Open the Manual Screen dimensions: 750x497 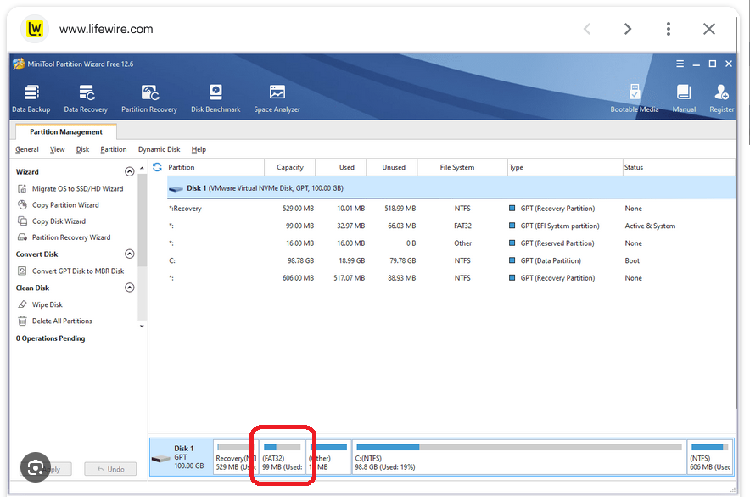click(x=684, y=98)
